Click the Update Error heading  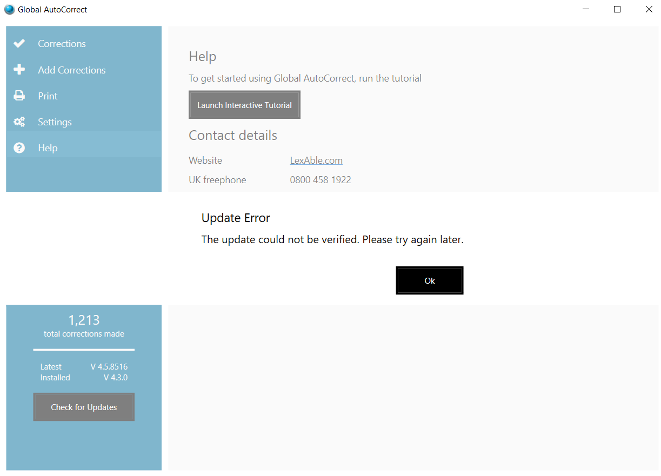point(236,218)
